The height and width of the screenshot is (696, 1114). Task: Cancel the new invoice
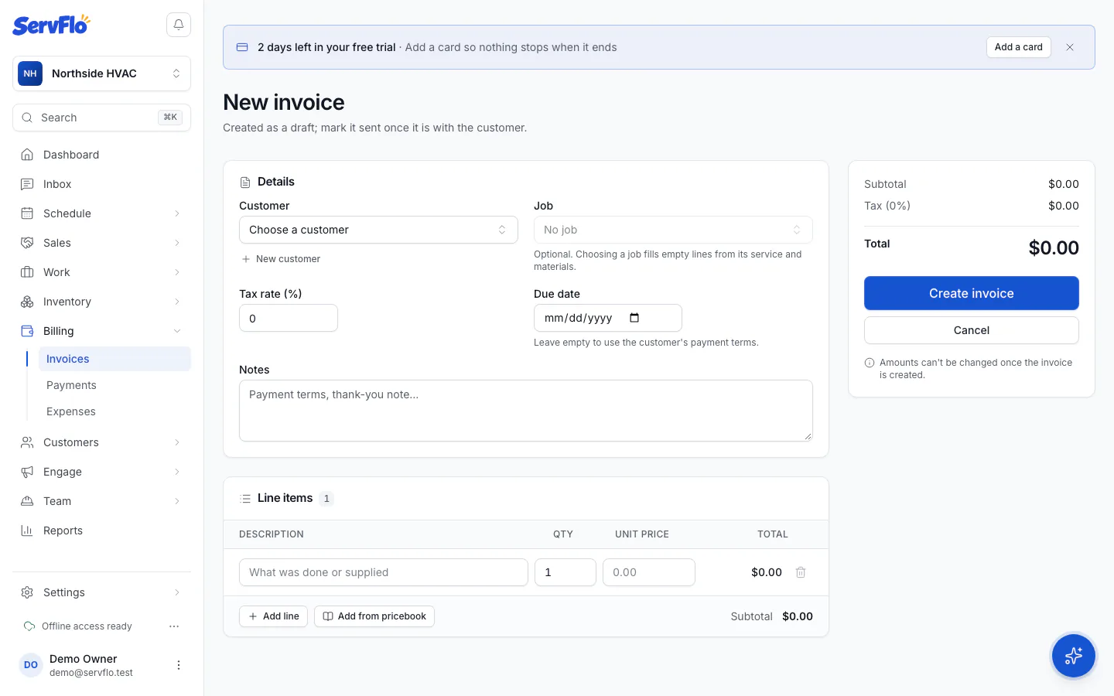click(x=972, y=330)
